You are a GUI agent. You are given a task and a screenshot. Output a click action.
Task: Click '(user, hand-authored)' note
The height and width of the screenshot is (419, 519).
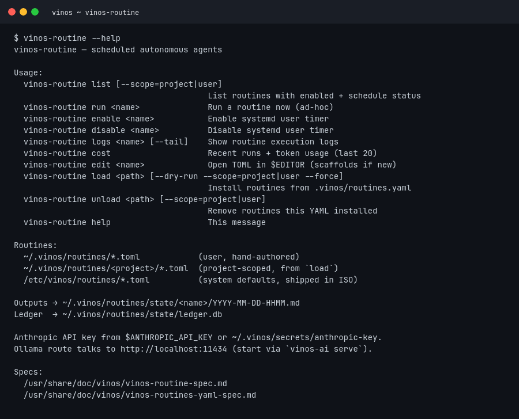click(249, 257)
